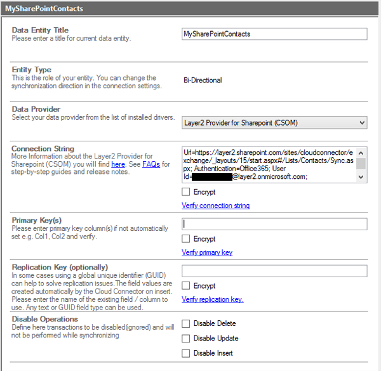
Task: Open the Data Provider dropdown
Action: tap(274, 122)
